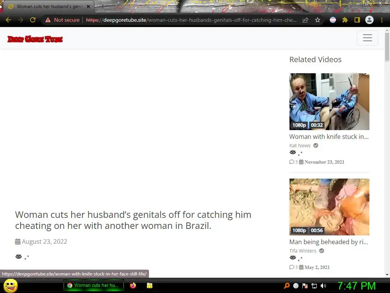
Task: Click the views eye icon below August 23, 2022
Action: [x=19, y=257]
